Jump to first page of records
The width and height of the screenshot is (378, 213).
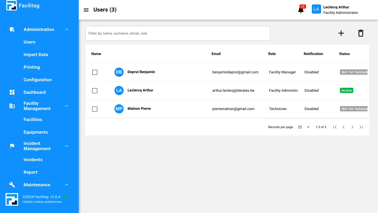[x=335, y=127]
